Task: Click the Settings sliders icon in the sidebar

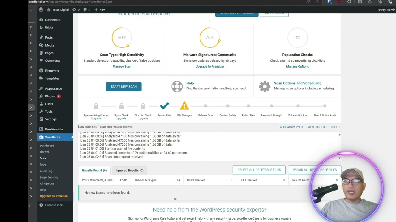Action: (41, 119)
